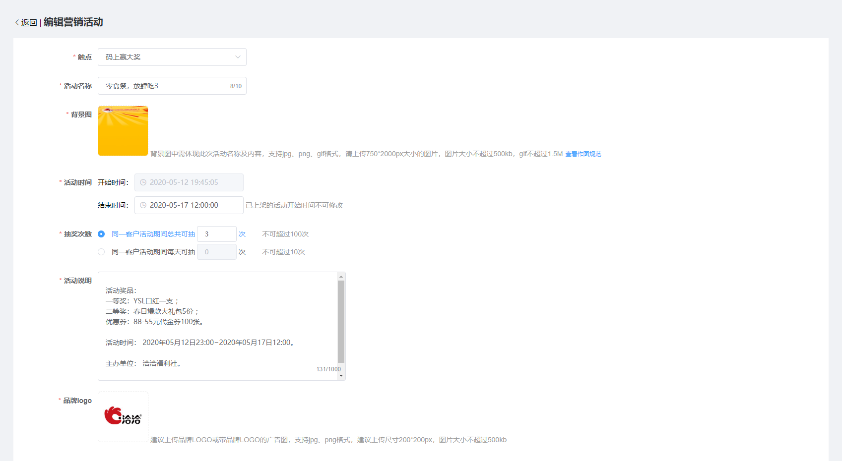
Task: Select total draws during activity radio option
Action: 101,234
